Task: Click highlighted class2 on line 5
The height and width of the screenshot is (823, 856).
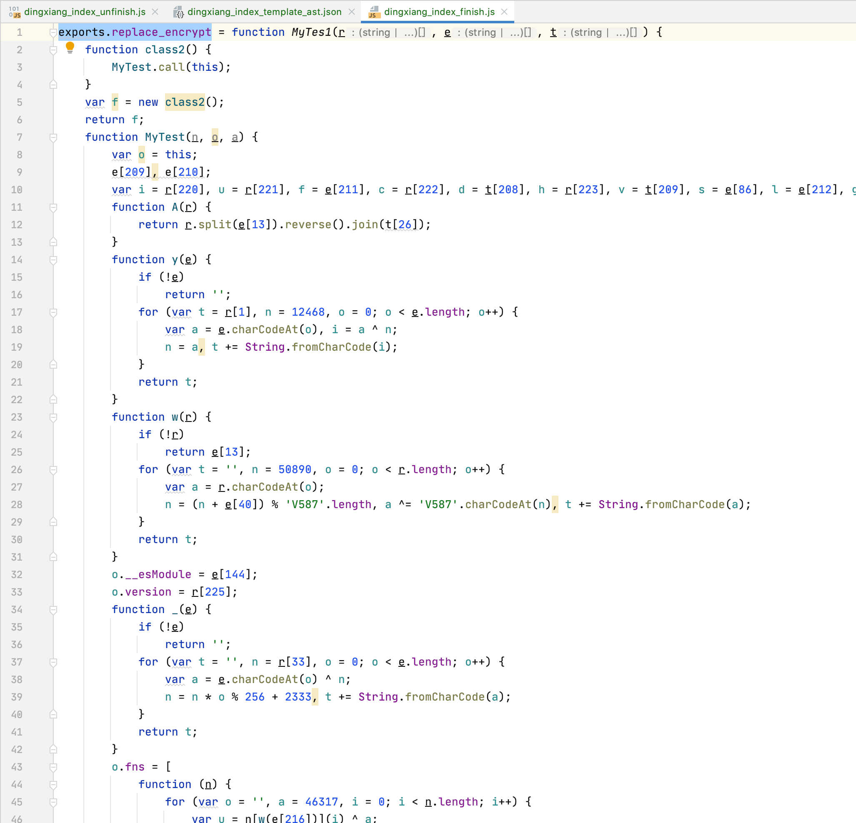Action: (x=185, y=102)
